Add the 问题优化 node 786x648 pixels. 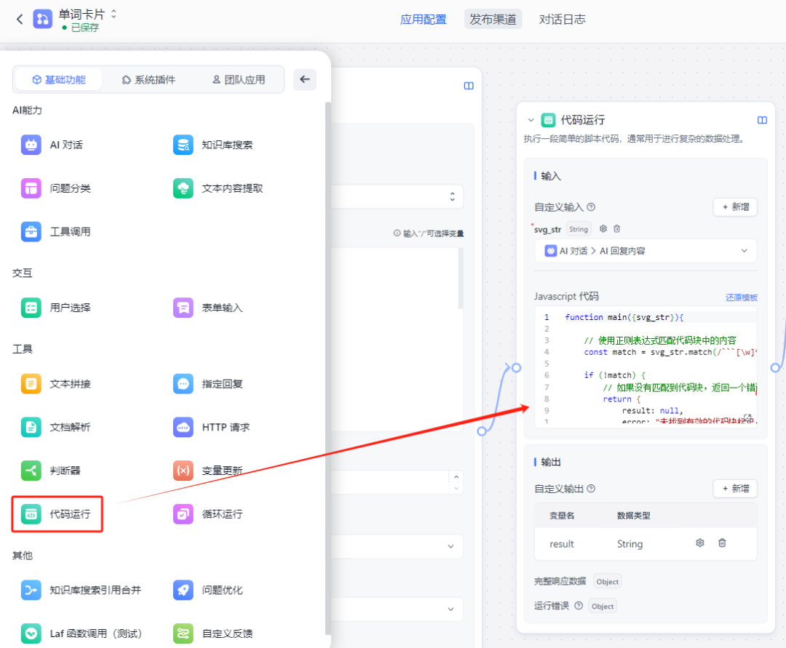coord(208,590)
